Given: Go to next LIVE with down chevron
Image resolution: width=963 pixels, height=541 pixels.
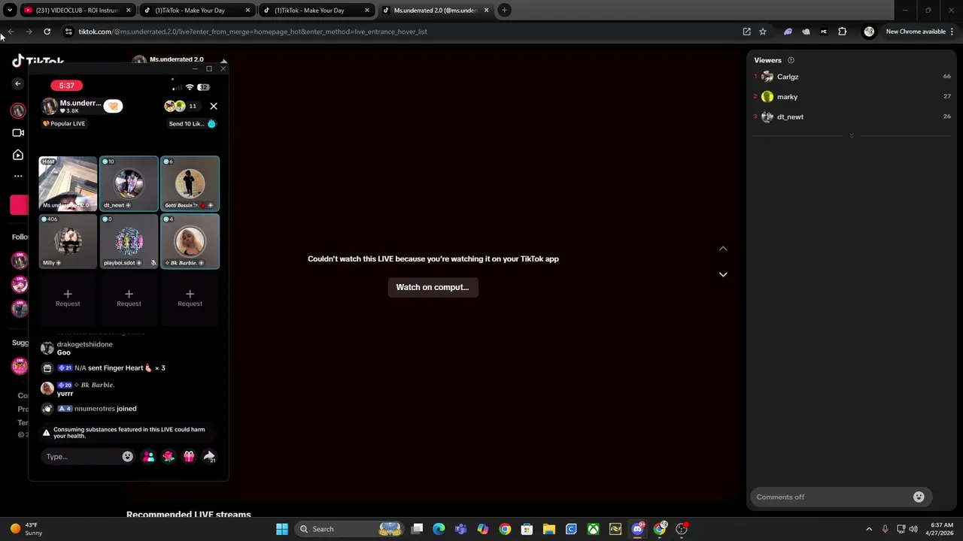Looking at the screenshot, I should [x=723, y=274].
